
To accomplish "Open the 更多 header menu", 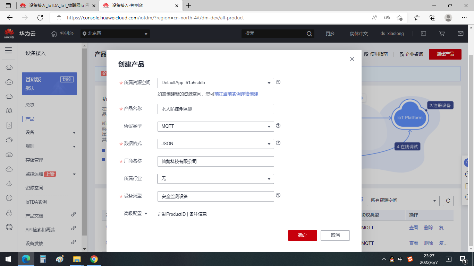I will (330, 34).
